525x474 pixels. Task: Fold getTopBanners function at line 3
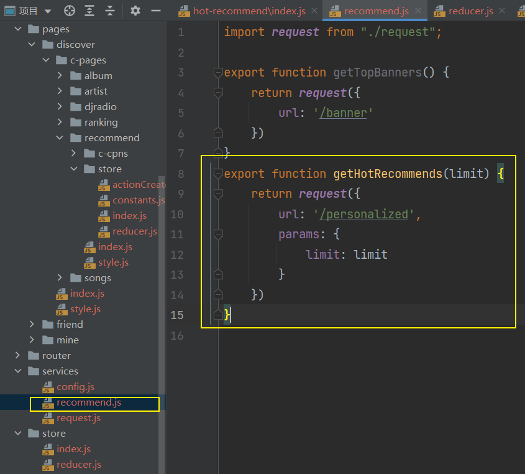pyautogui.click(x=218, y=73)
